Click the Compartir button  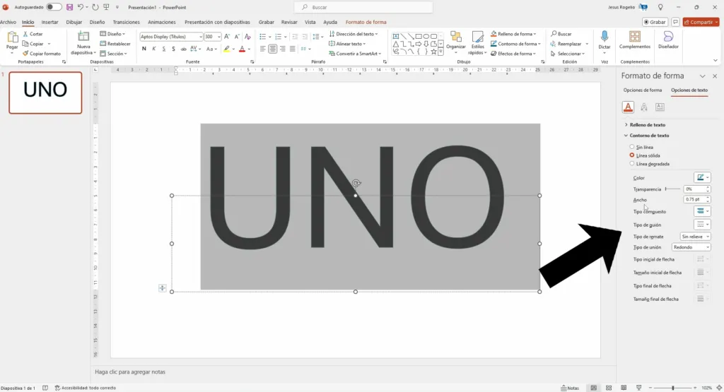(701, 22)
